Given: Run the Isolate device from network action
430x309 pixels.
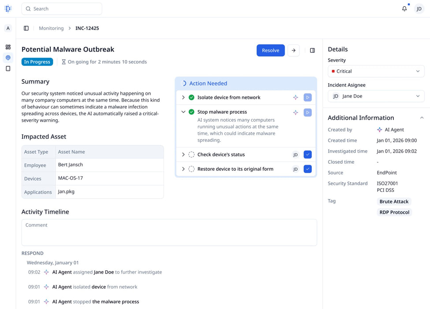Looking at the screenshot, I should pyautogui.click(x=307, y=98).
